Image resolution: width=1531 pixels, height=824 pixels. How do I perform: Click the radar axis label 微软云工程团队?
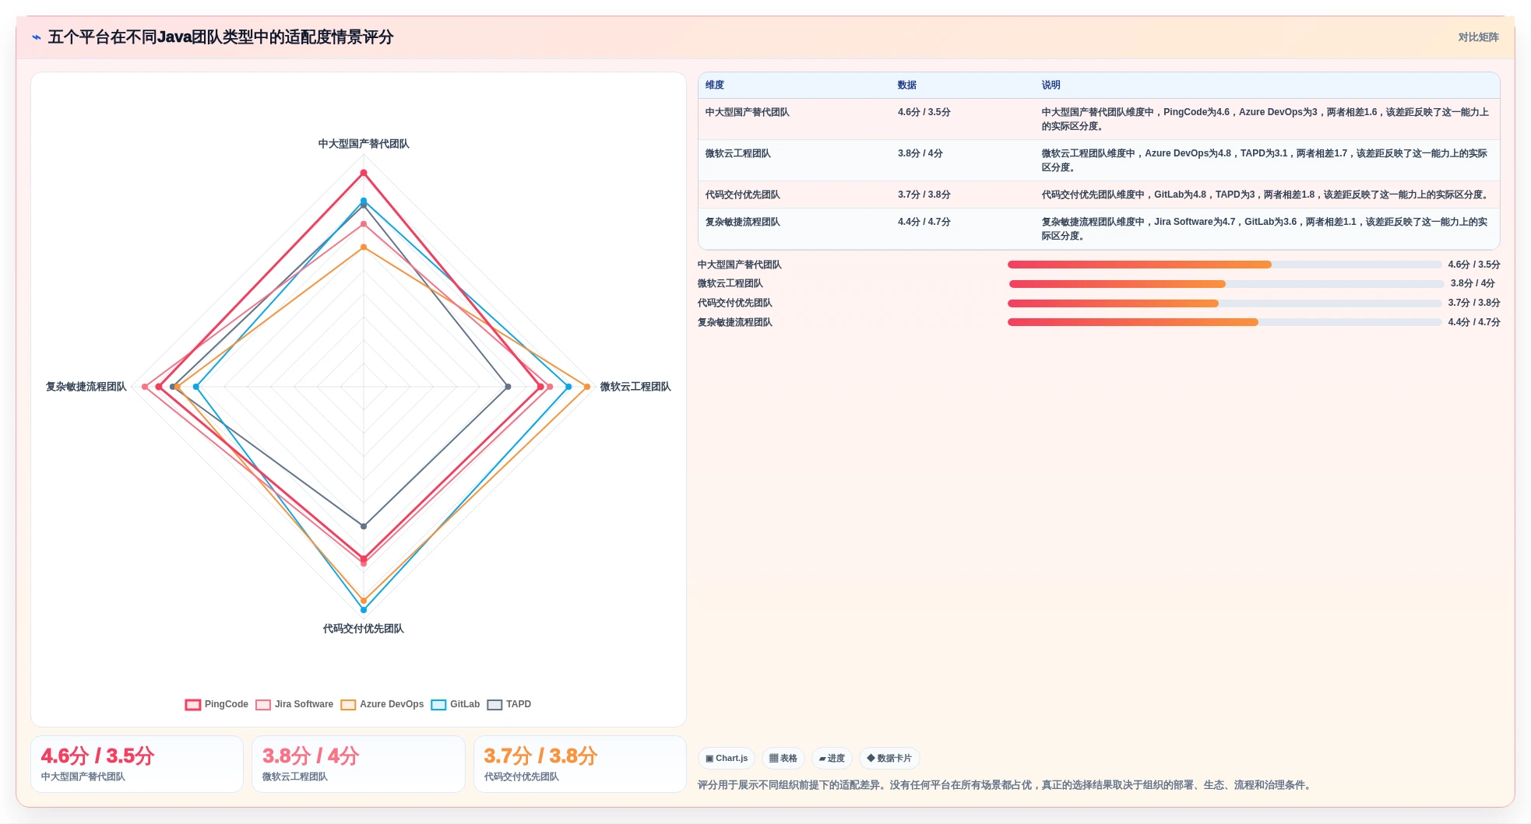[635, 387]
